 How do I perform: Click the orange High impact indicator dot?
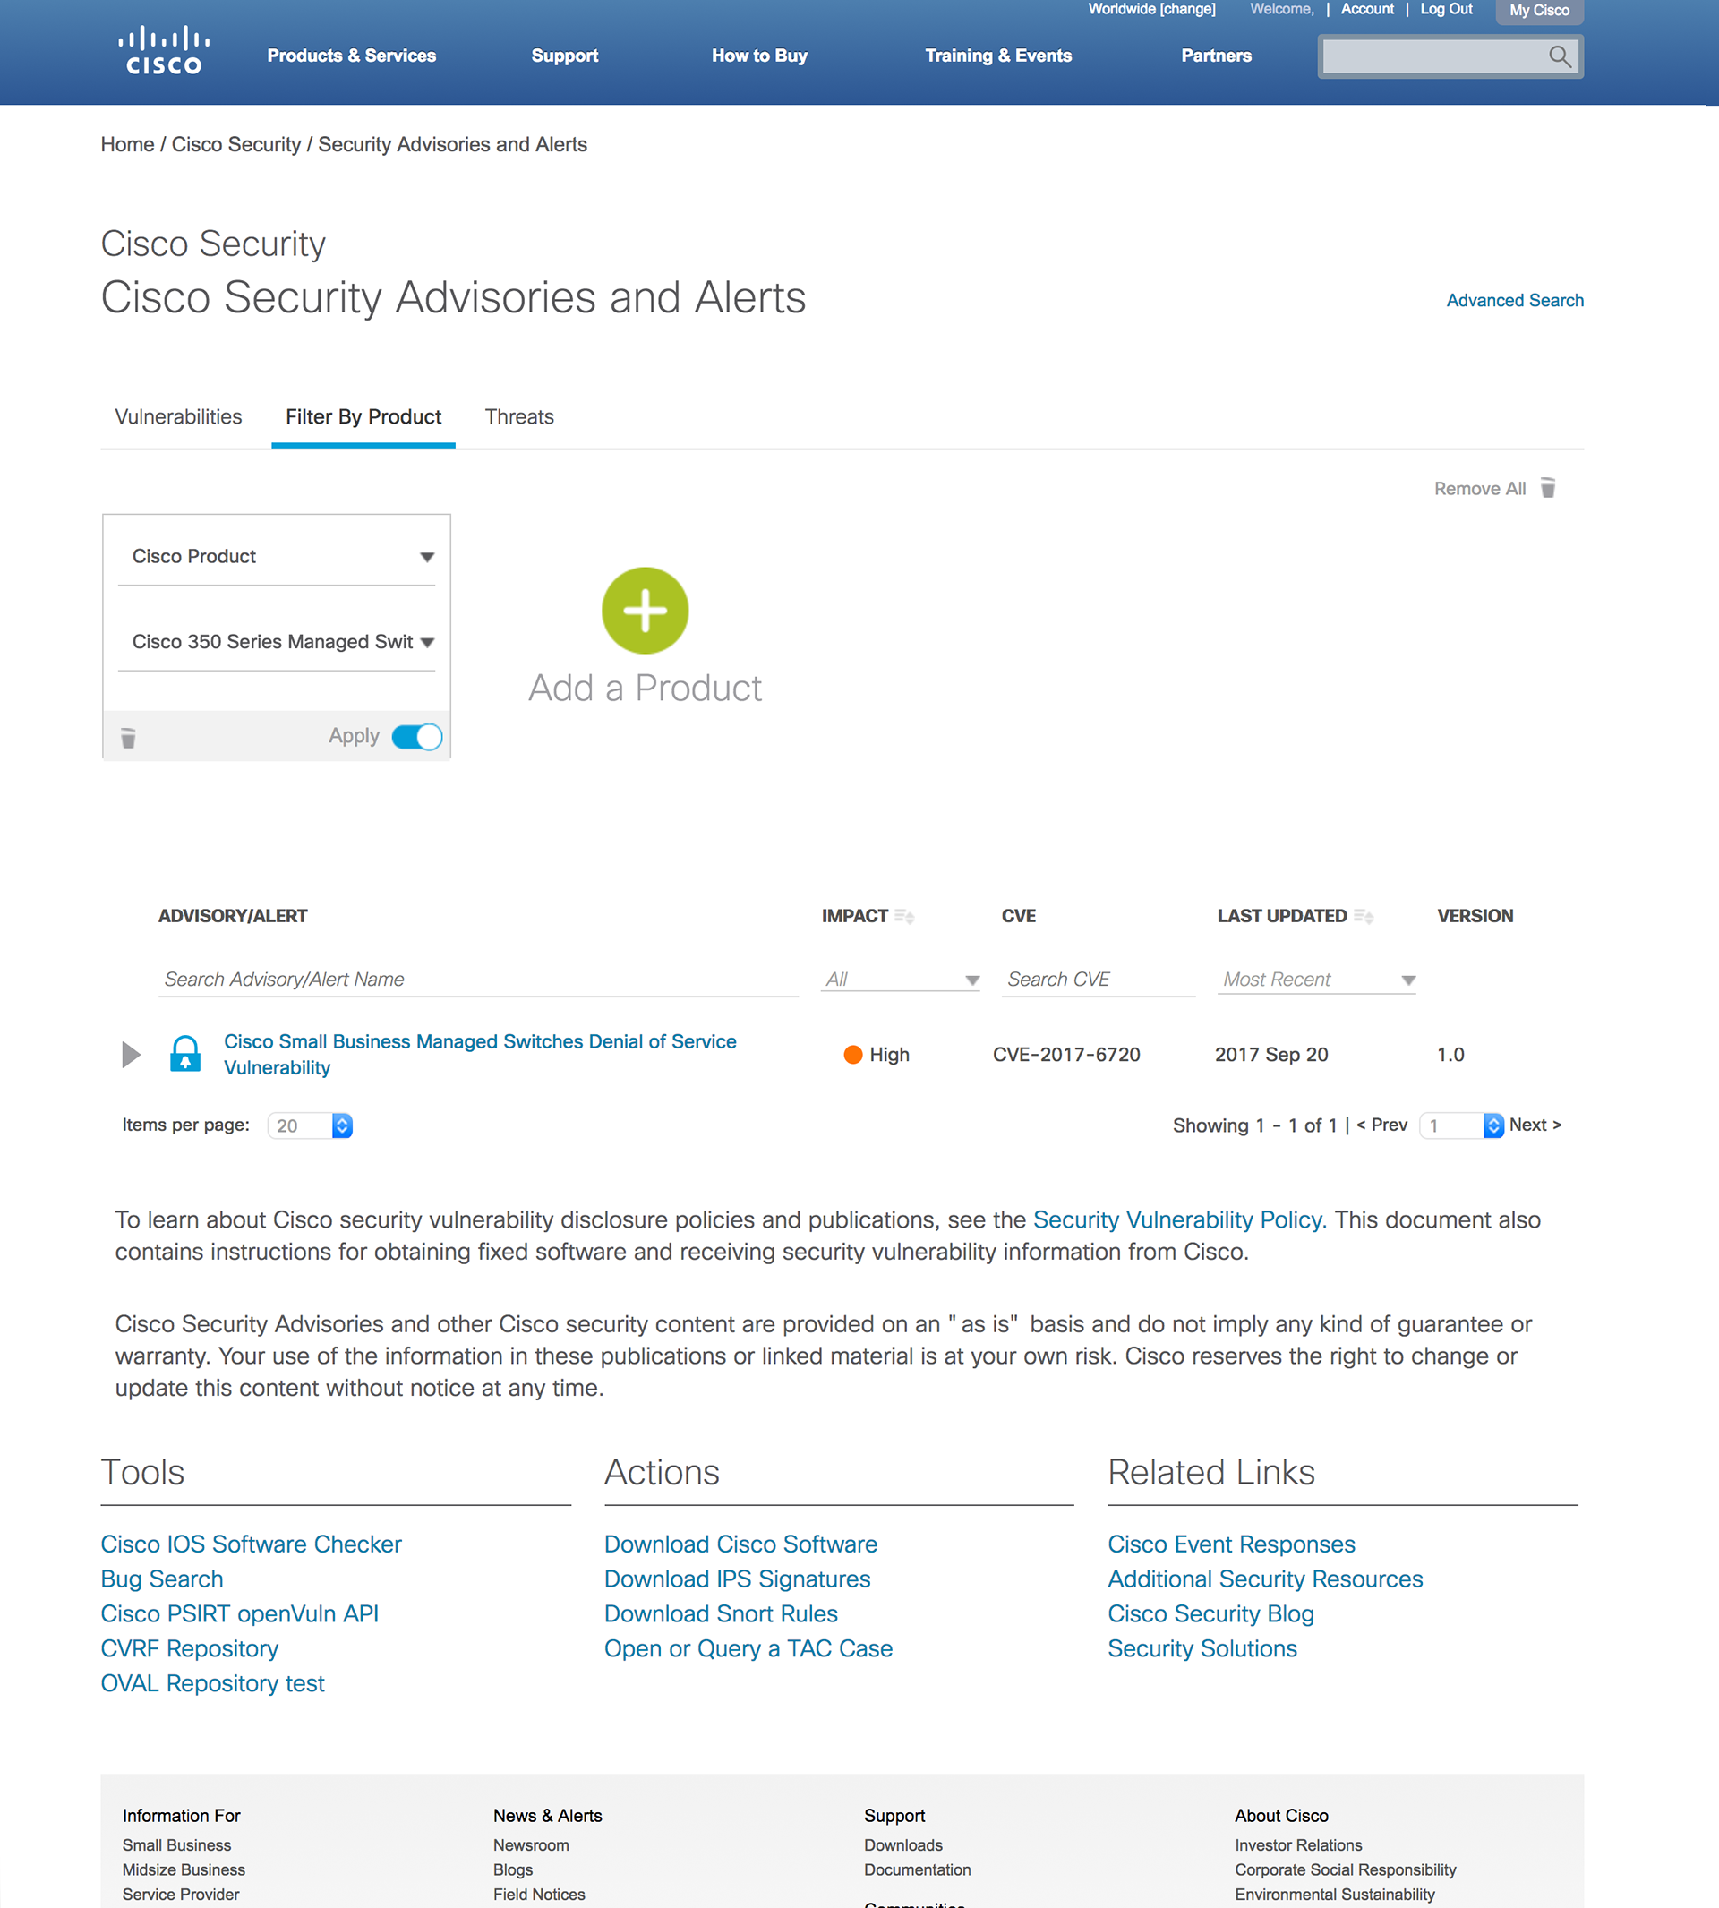[853, 1054]
